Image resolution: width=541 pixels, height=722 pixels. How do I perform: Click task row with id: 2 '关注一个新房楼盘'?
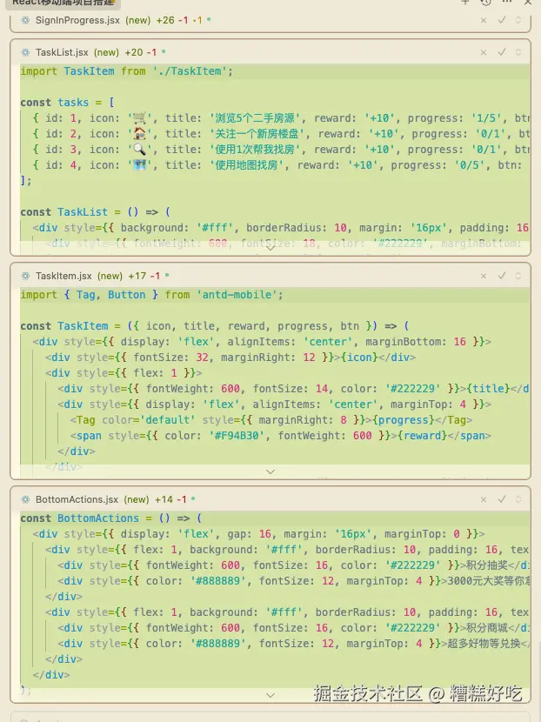pos(281,134)
